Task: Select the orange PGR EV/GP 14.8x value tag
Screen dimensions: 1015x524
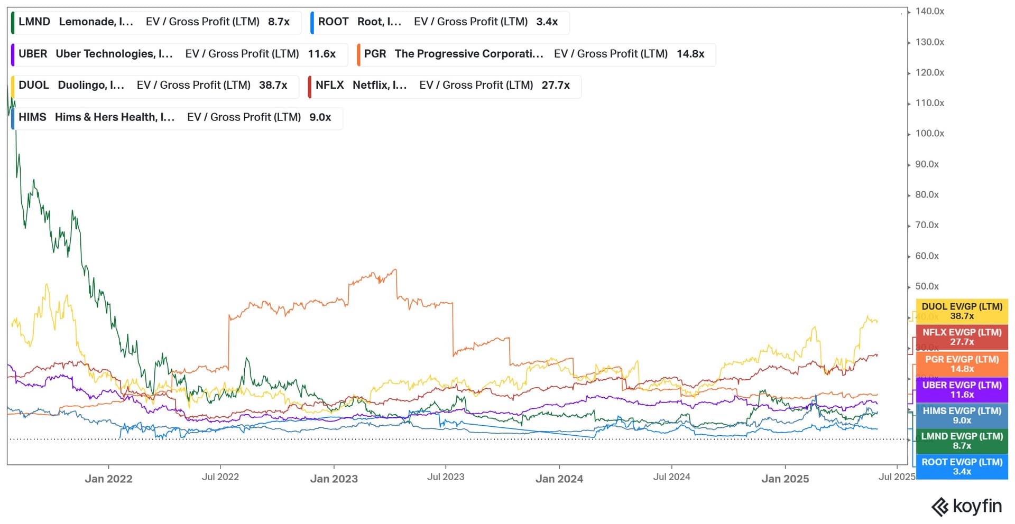Action: (x=962, y=364)
